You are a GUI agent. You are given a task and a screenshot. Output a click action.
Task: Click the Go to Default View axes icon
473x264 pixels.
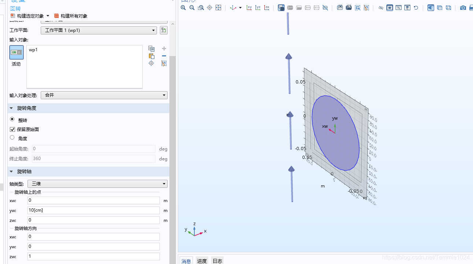[233, 8]
